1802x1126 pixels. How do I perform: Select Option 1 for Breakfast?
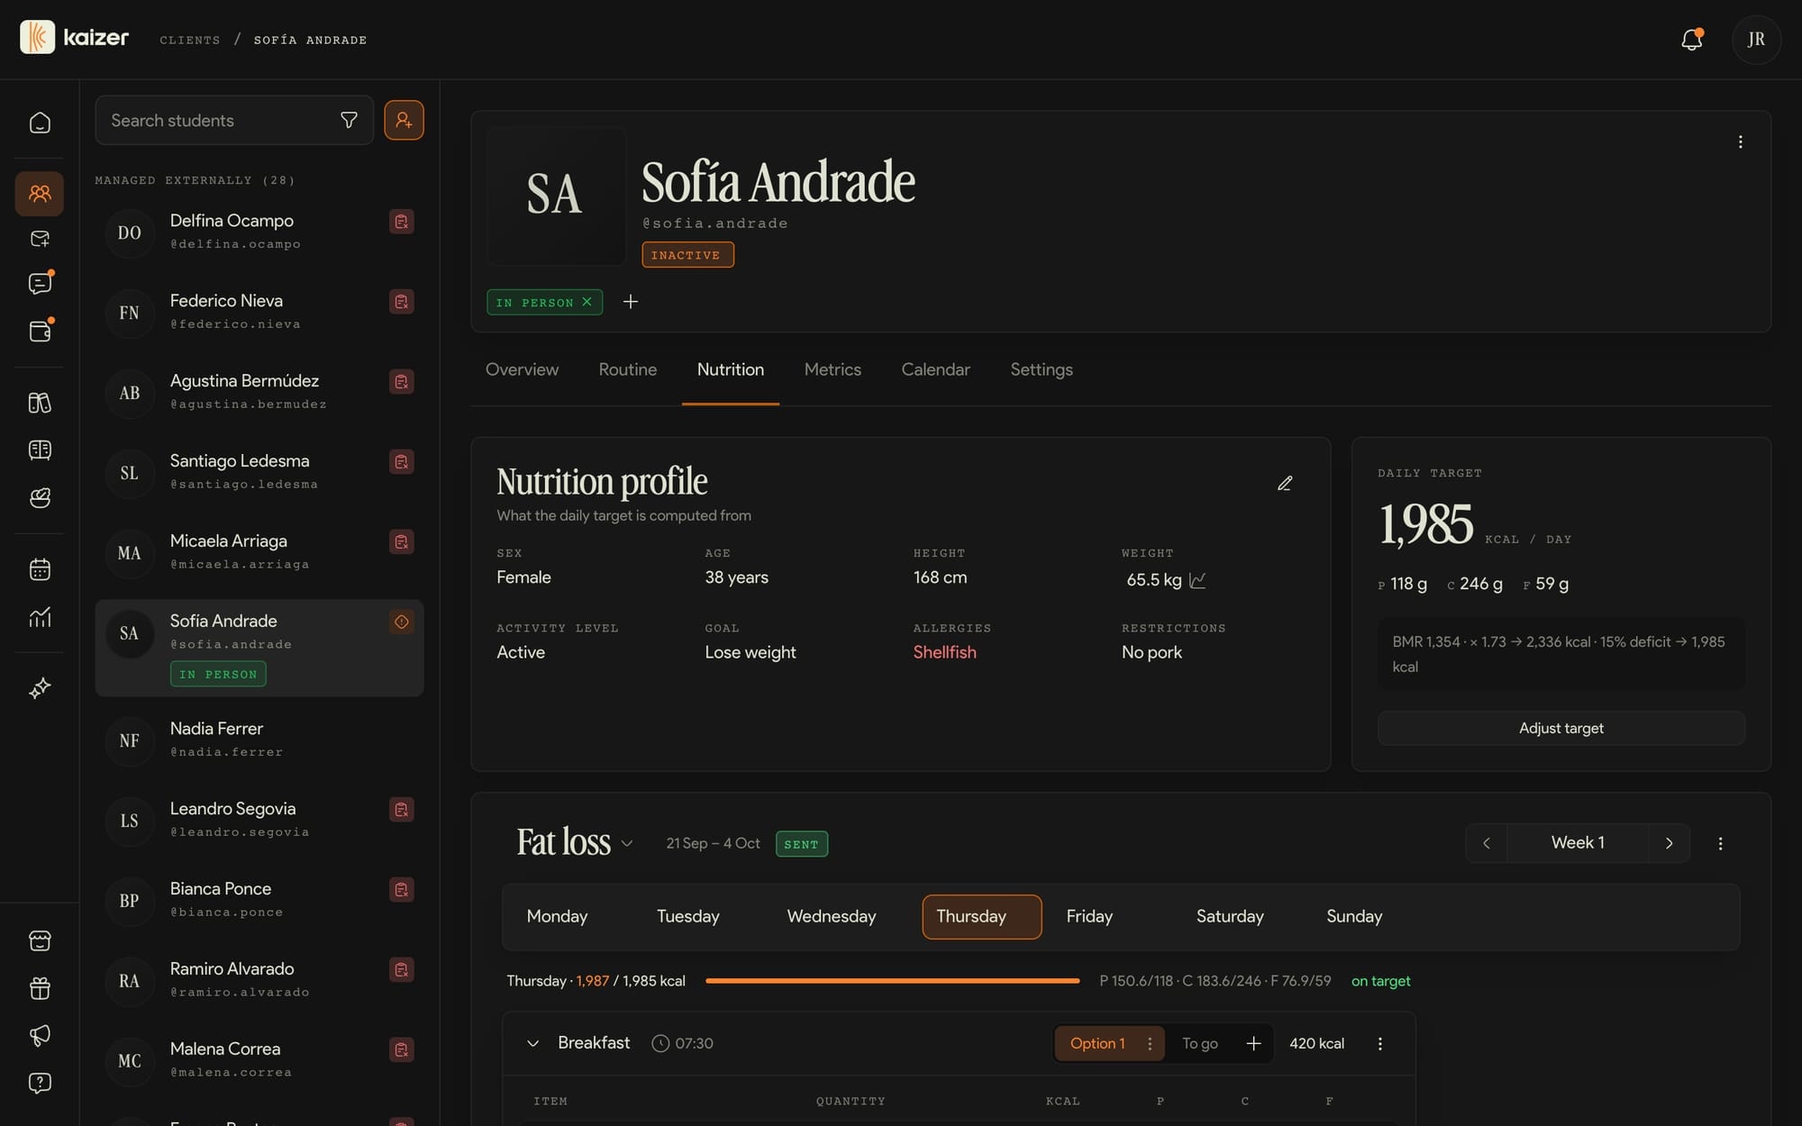1097,1043
